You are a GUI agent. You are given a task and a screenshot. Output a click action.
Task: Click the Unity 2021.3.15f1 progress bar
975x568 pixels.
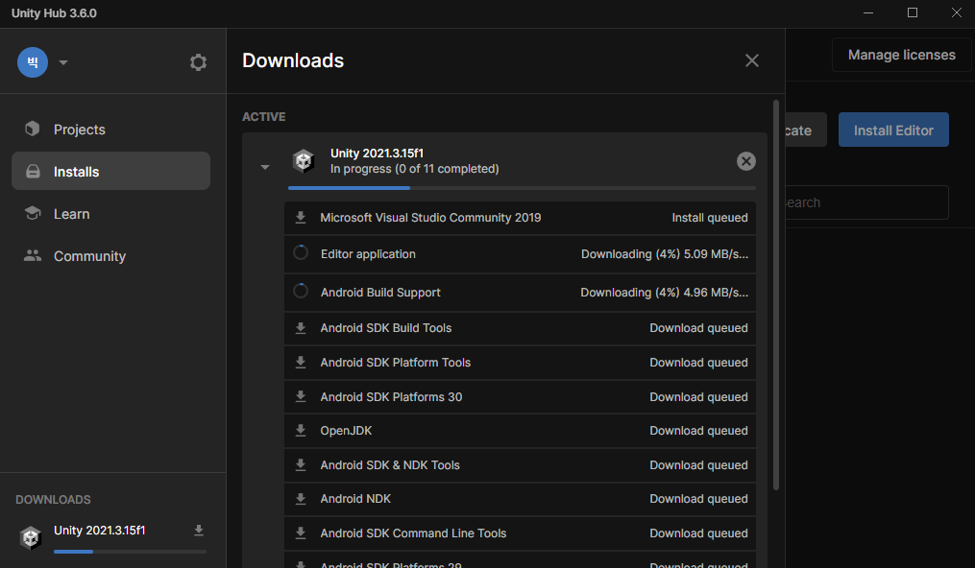[522, 187]
